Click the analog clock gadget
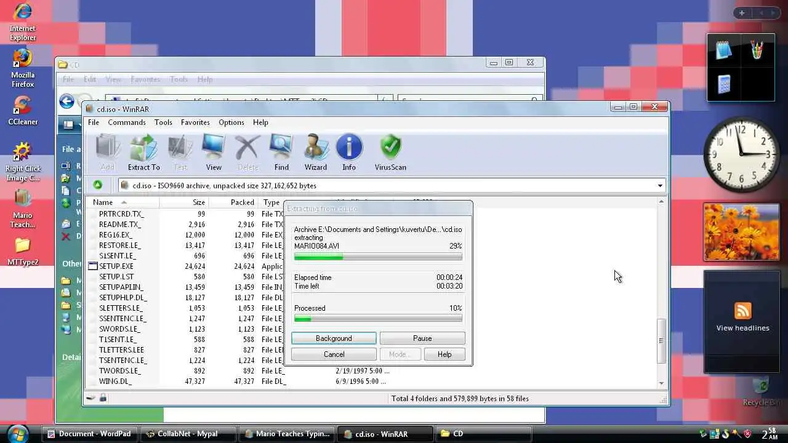Viewport: 788px width, 443px height. tap(741, 155)
